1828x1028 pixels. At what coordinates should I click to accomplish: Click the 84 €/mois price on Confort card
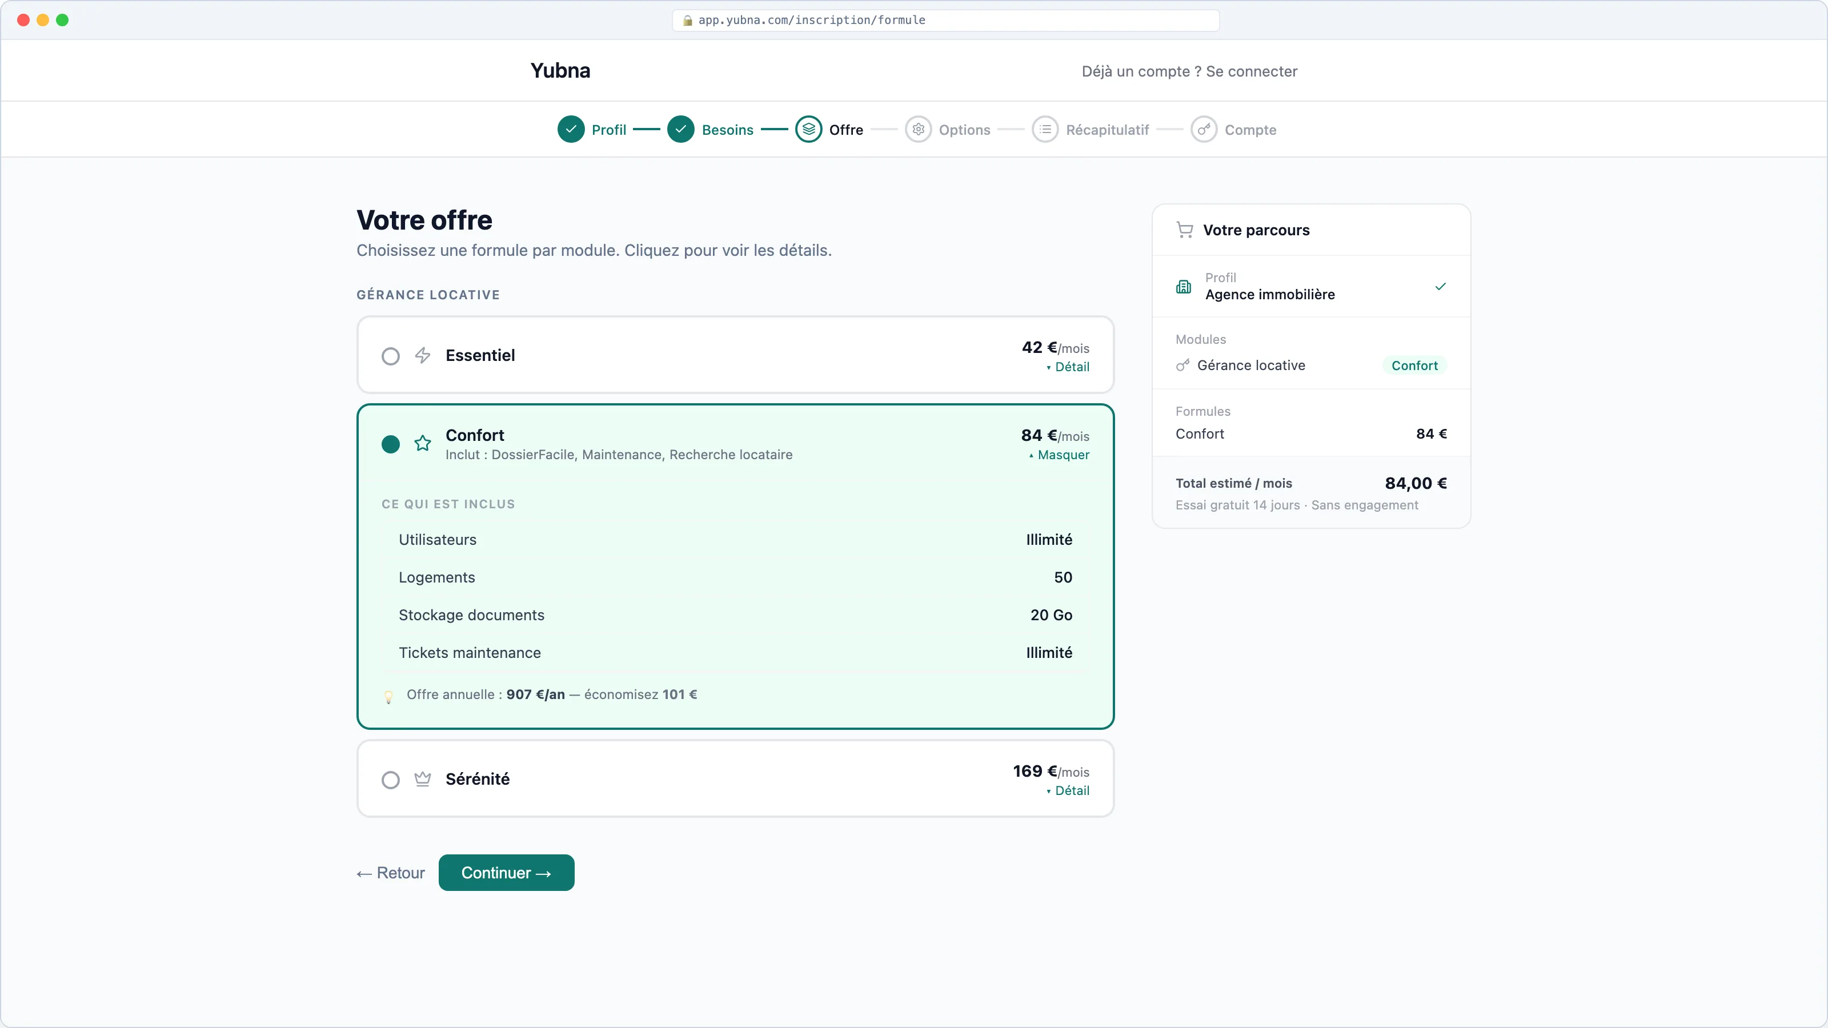click(x=1055, y=436)
